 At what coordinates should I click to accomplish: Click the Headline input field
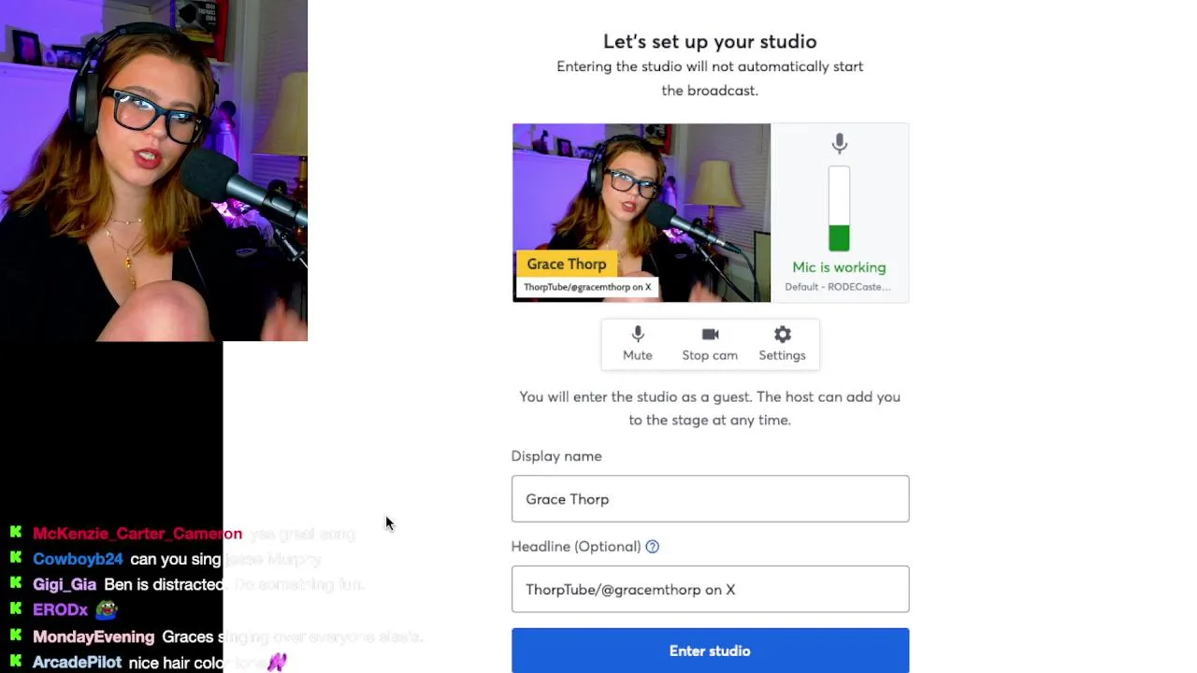point(710,589)
